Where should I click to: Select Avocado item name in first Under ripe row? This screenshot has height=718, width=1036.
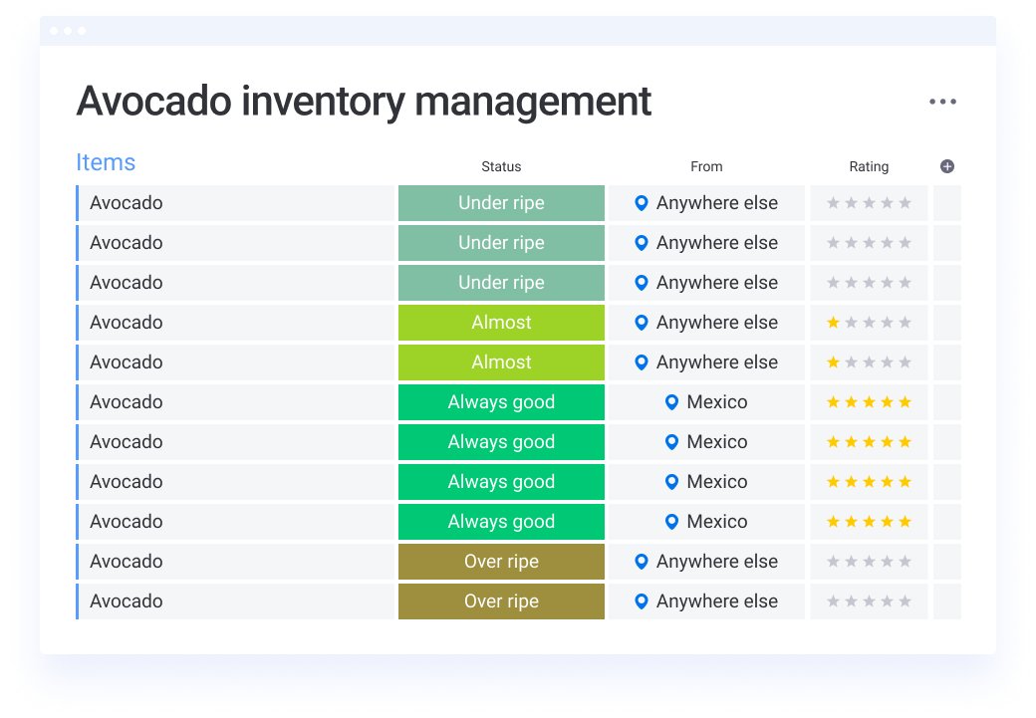pos(127,203)
